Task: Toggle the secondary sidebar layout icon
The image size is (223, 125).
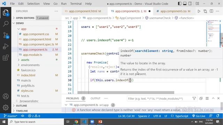Action: coord(190,3)
